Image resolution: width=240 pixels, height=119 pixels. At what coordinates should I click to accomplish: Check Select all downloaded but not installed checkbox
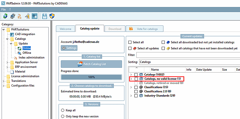coord(163,42)
